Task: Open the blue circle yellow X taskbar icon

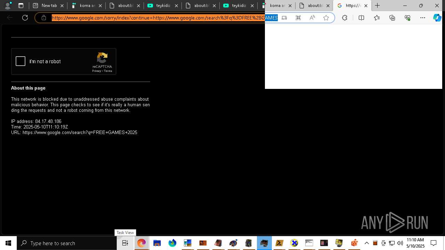Action: click(294, 243)
